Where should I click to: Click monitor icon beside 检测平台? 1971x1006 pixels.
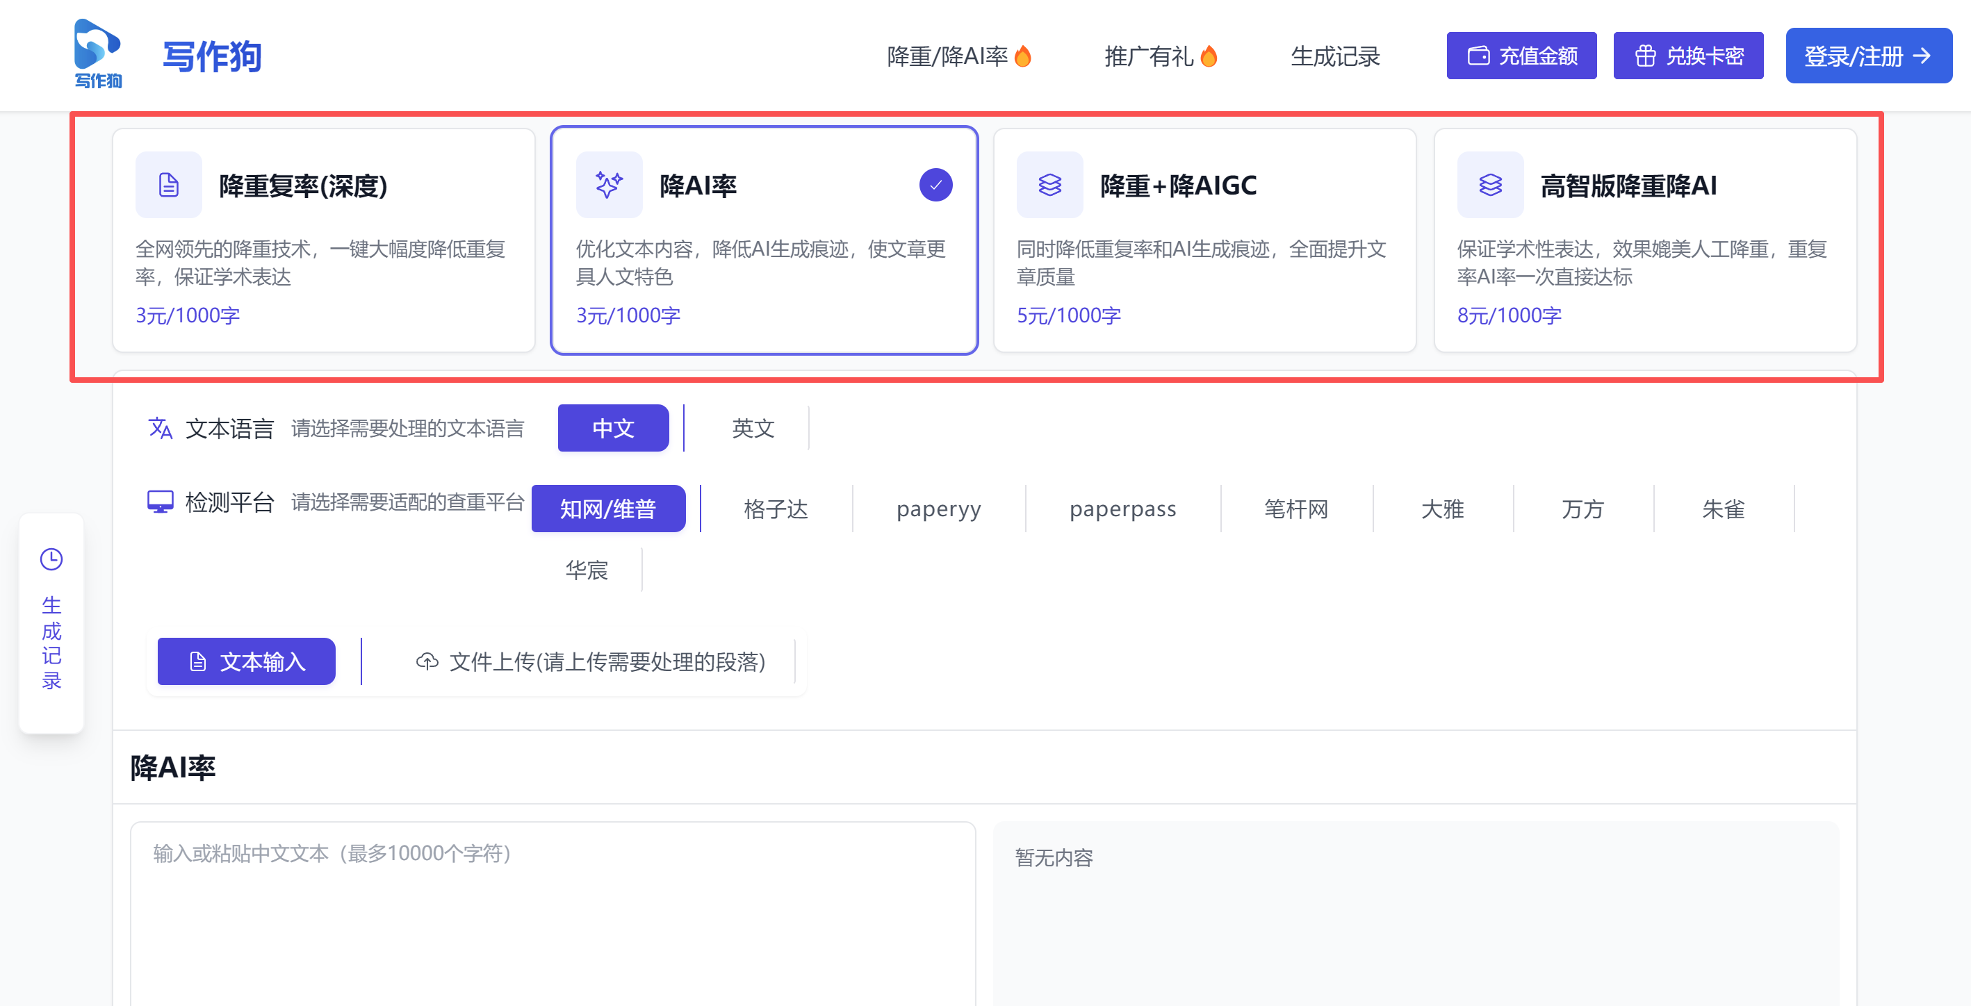[160, 502]
